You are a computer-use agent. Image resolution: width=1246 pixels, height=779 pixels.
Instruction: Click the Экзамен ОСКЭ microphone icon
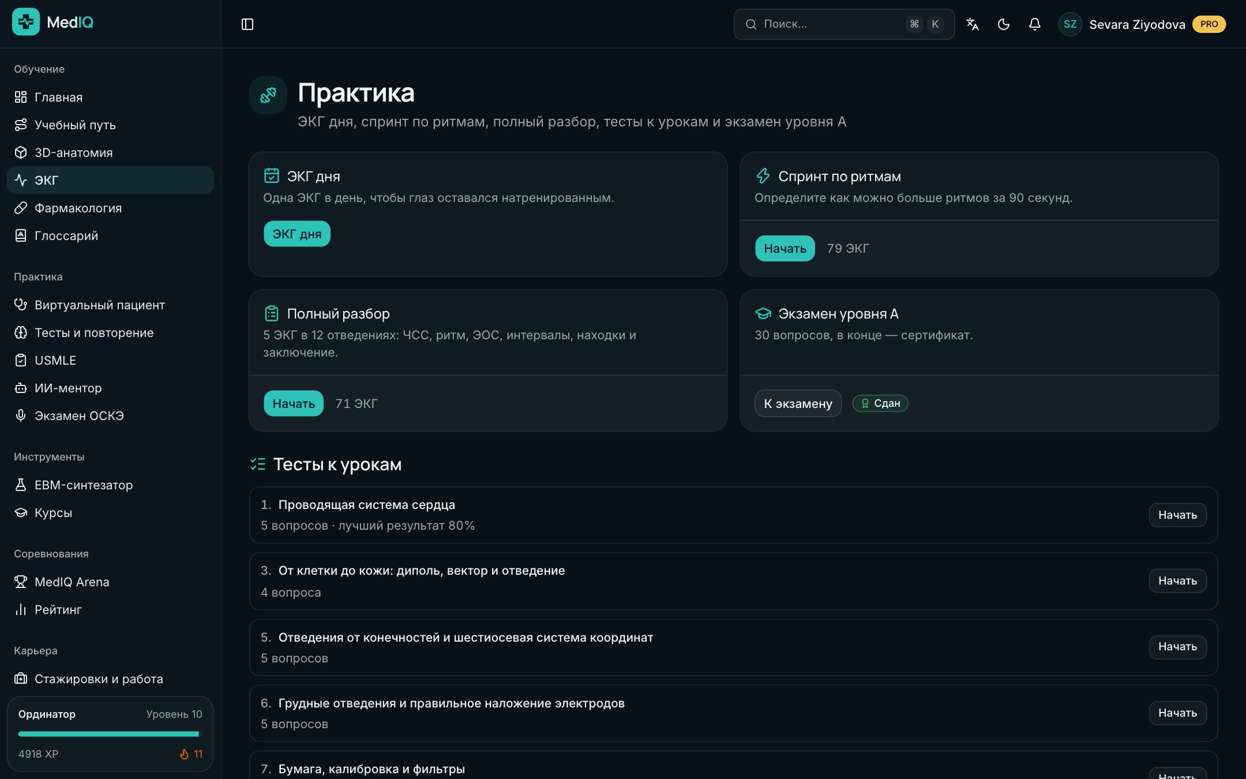click(x=21, y=415)
